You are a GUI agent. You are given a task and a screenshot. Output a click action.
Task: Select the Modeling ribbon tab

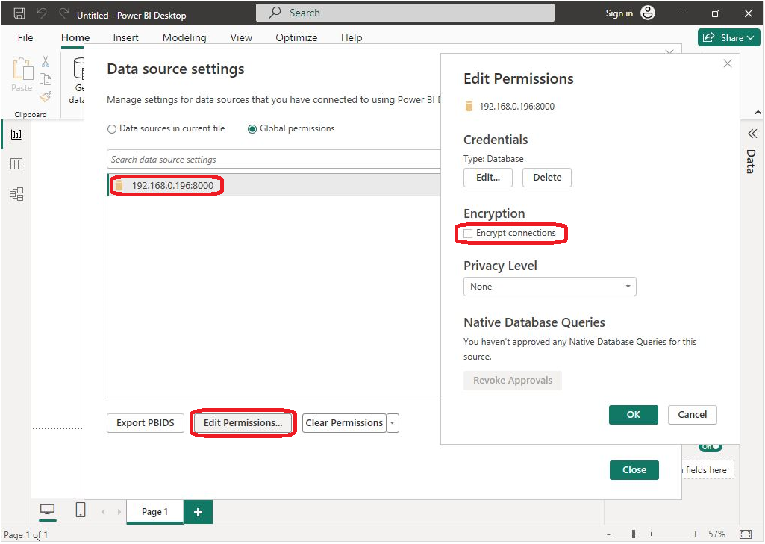[184, 37]
